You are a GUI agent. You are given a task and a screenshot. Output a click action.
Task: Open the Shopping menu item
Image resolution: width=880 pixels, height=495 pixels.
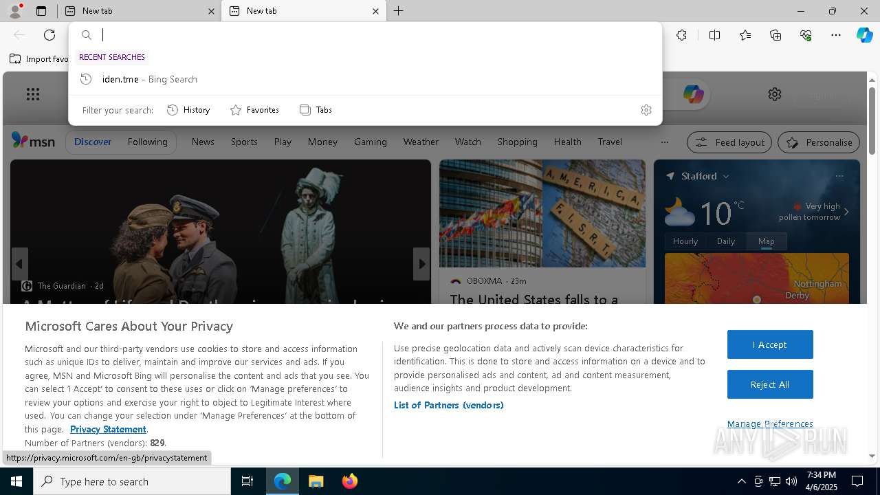click(x=517, y=142)
